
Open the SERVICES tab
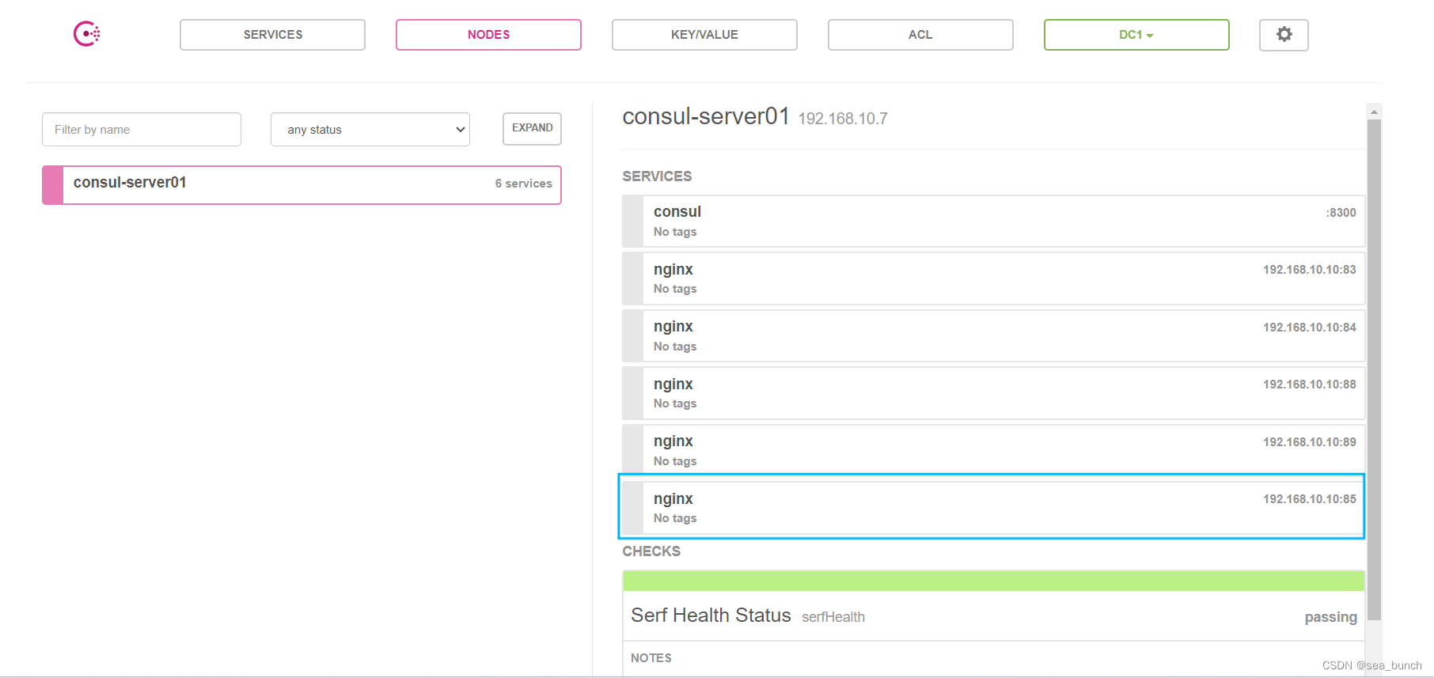272,35
